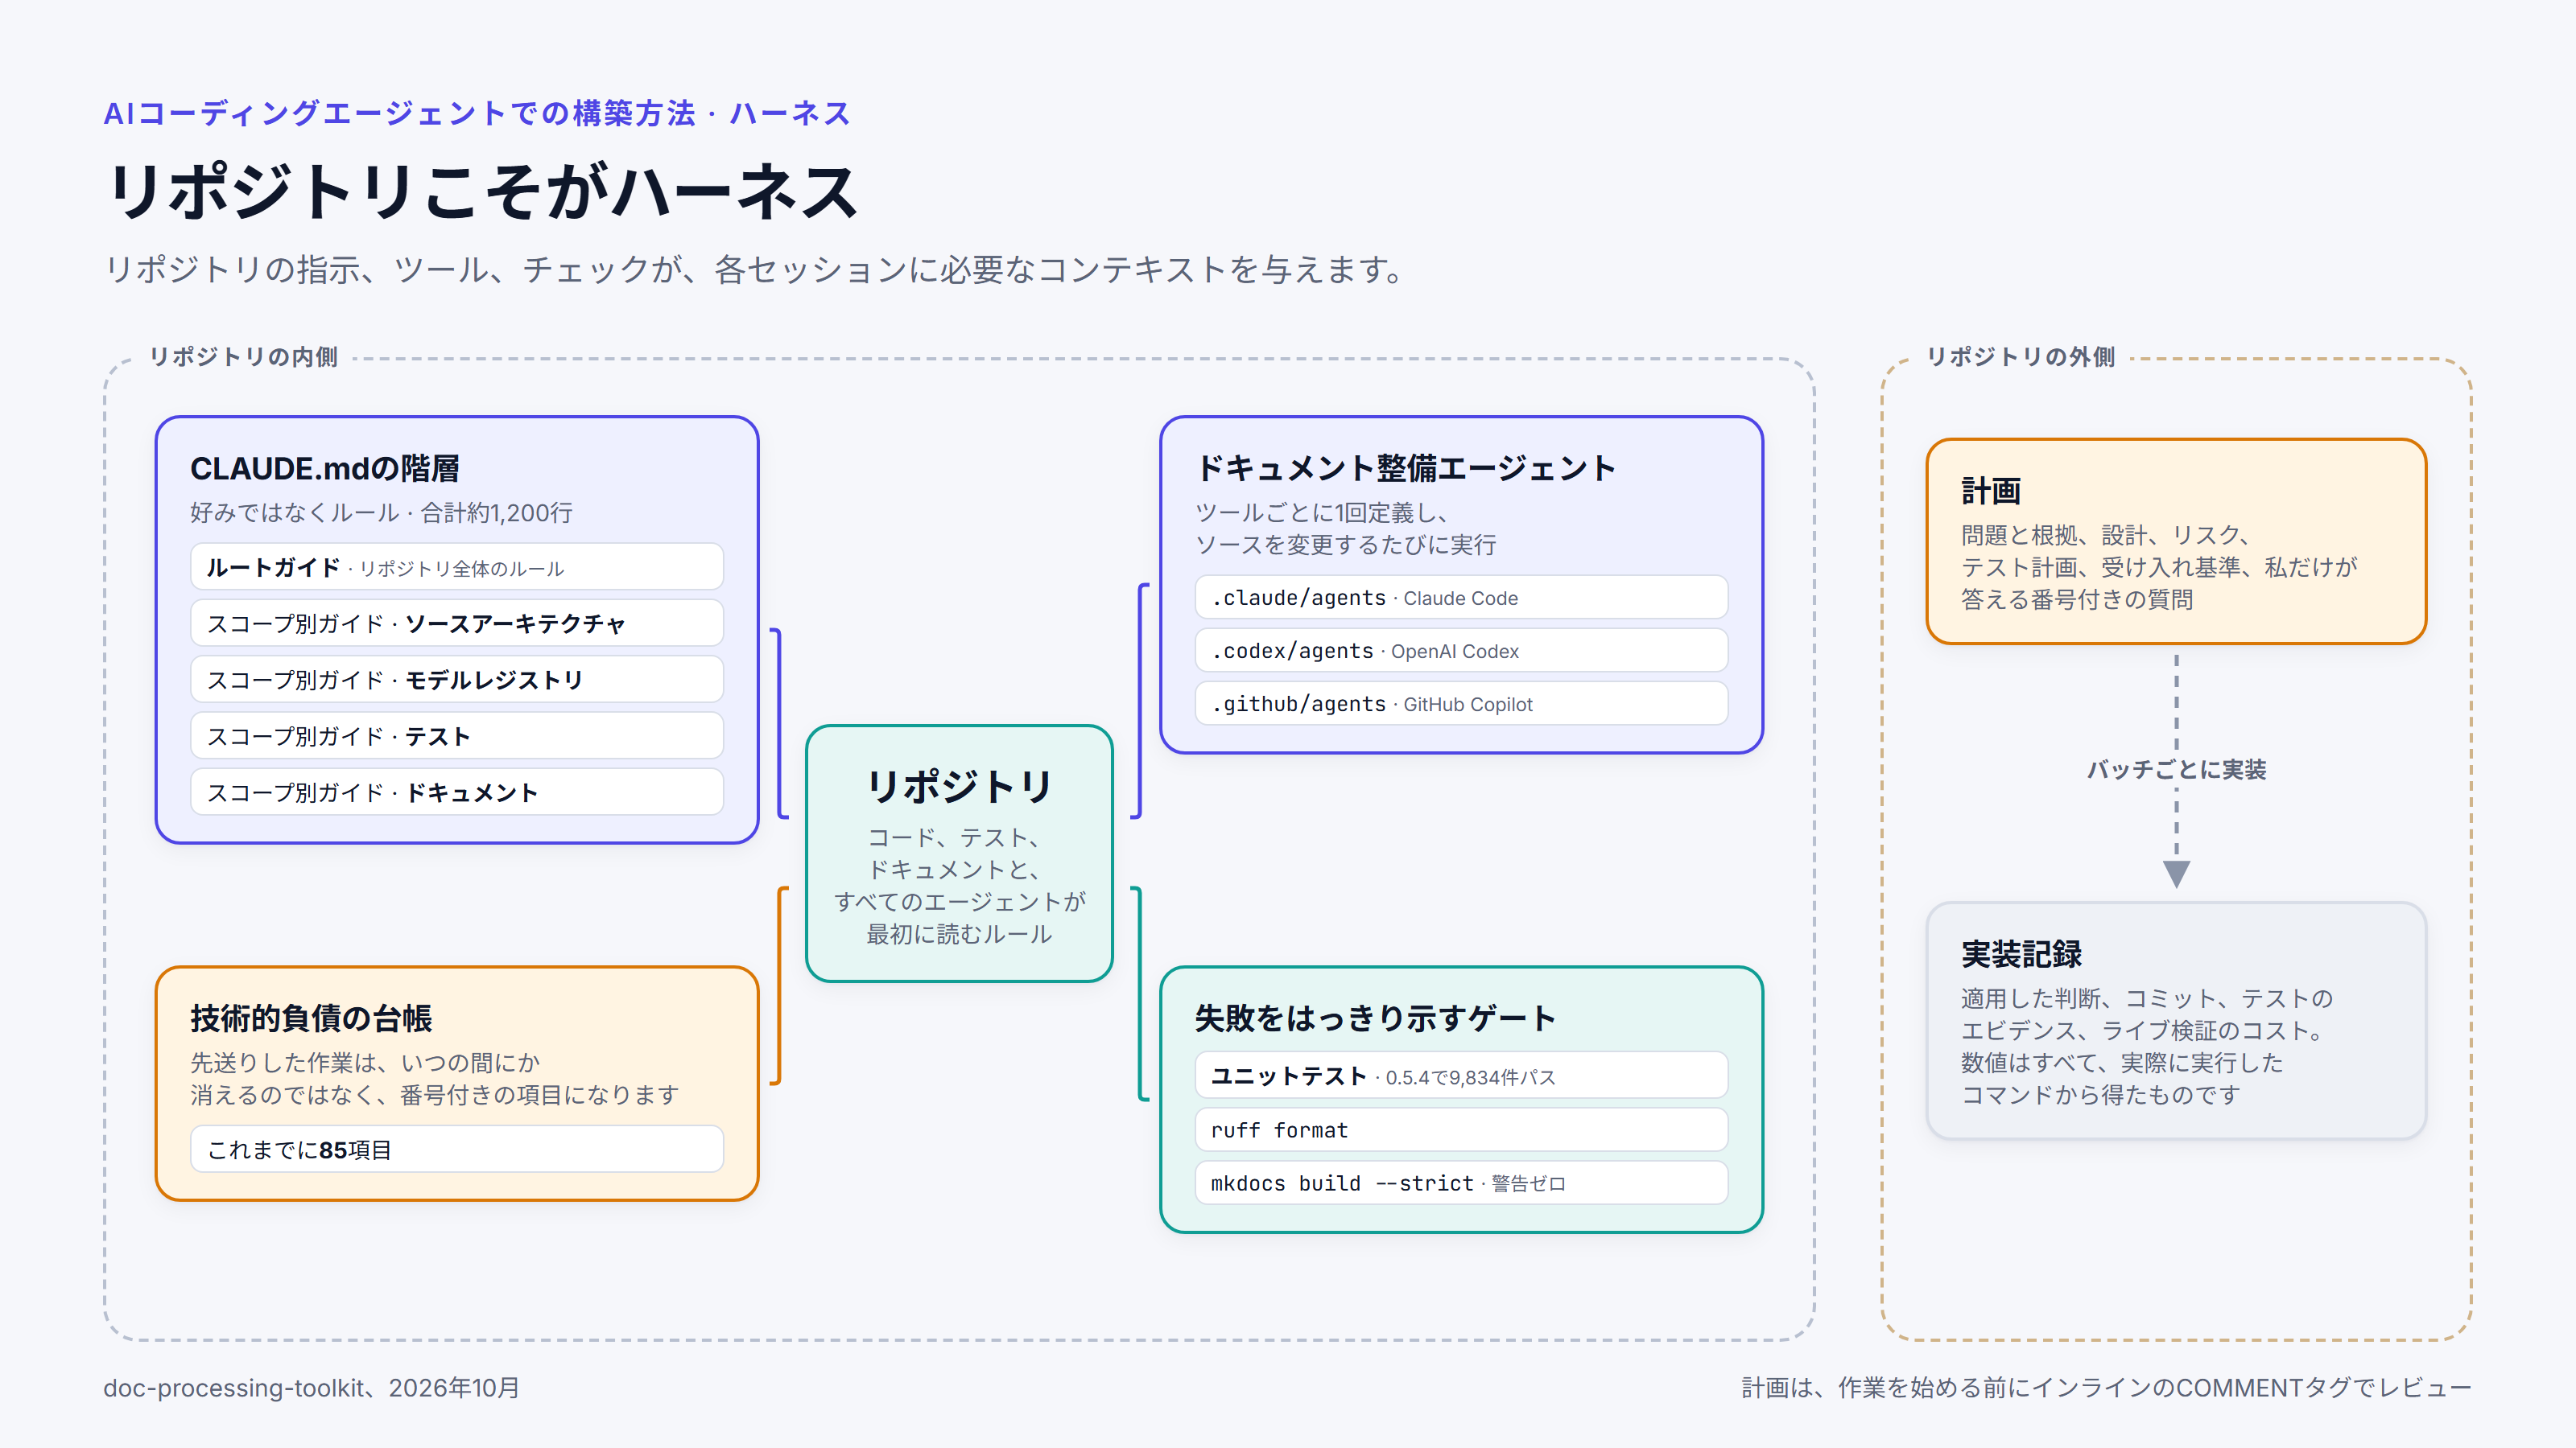Select the これまでに85項目 row
Image resolution: width=2576 pixels, height=1448 pixels.
coord(457,1150)
